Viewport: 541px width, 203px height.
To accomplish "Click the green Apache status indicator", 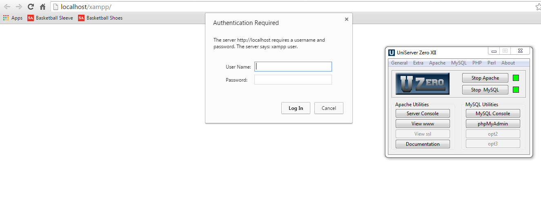I will pos(516,78).
